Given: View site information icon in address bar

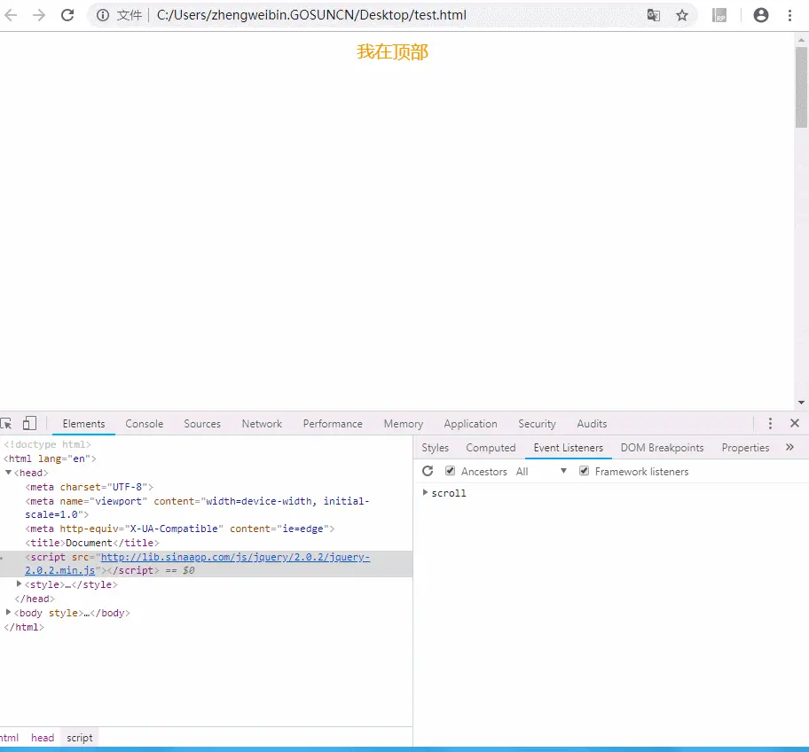Looking at the screenshot, I should pos(103,15).
